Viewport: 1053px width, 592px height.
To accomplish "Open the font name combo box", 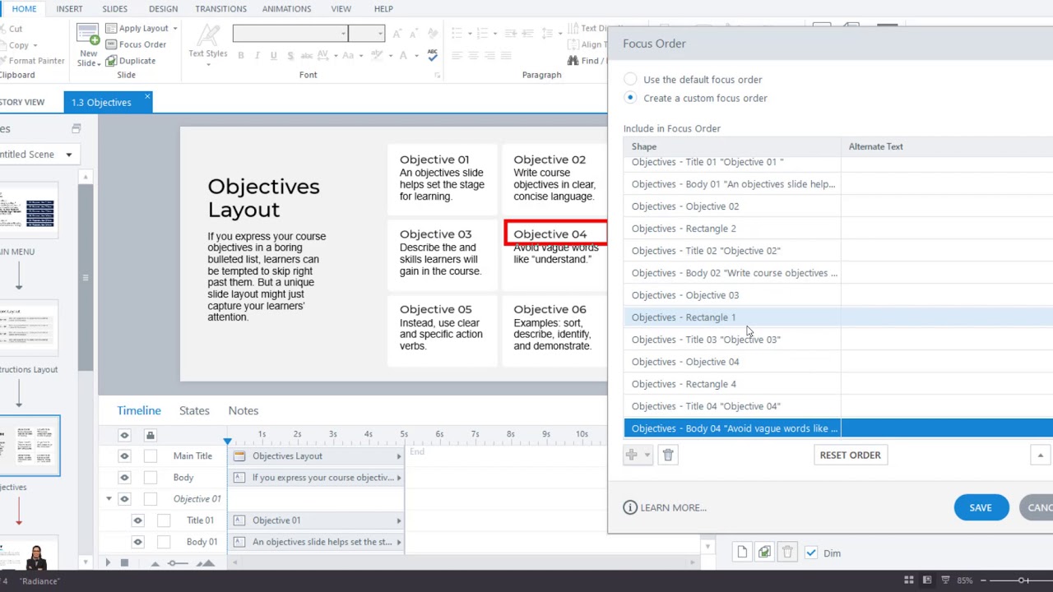I will [x=290, y=34].
